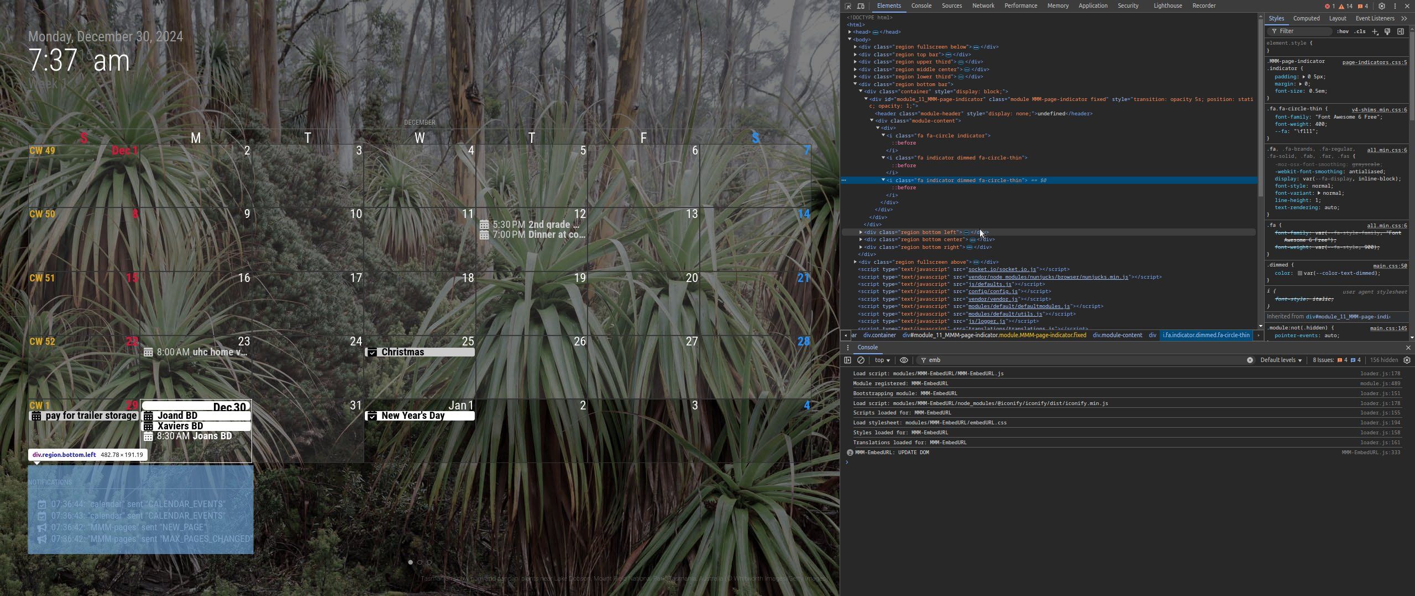
Task: Clear the console log
Action: click(x=861, y=360)
